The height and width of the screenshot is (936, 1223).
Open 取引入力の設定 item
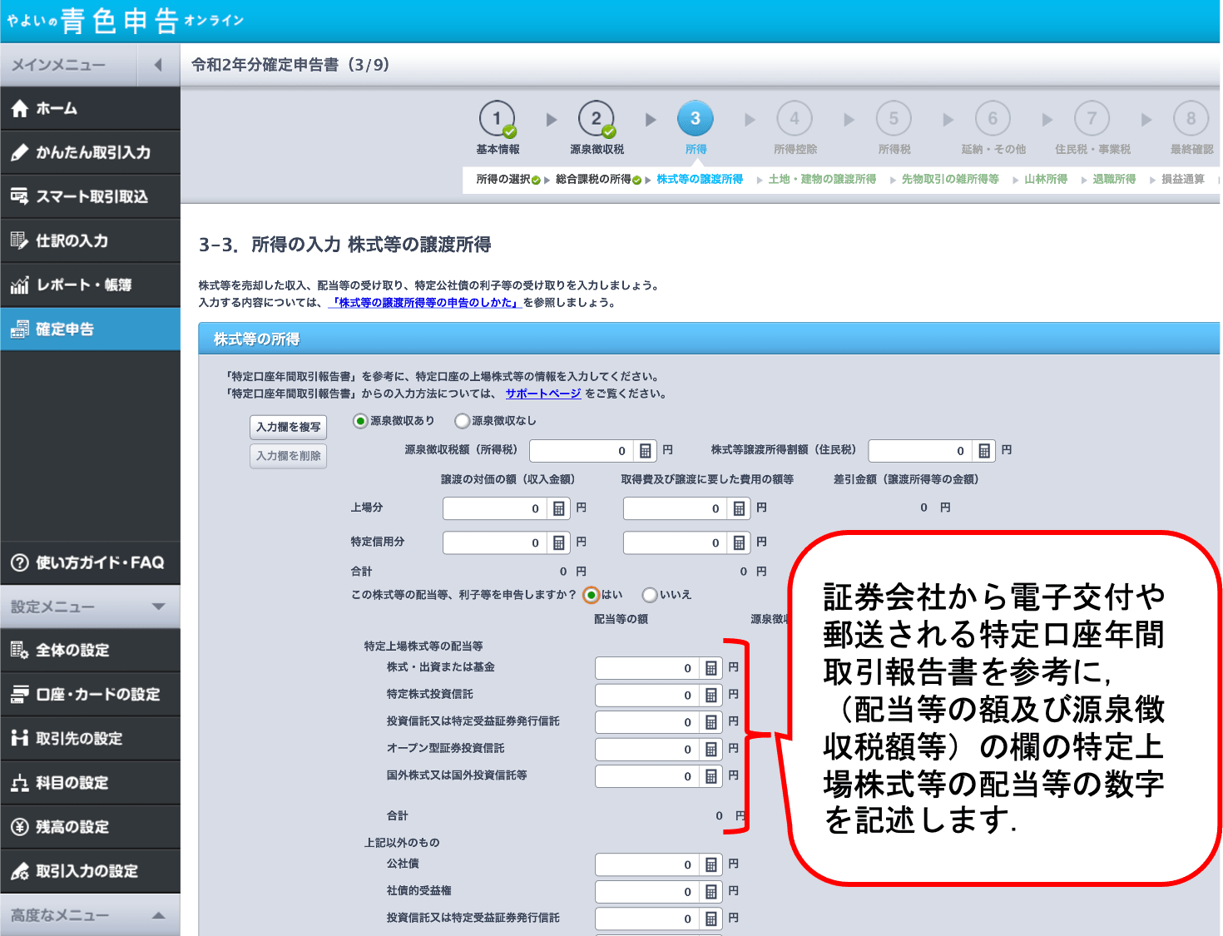[90, 870]
